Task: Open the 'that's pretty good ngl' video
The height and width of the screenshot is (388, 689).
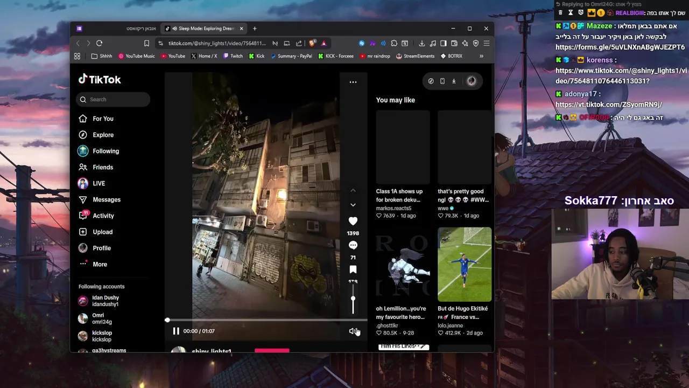Action: [x=465, y=147]
